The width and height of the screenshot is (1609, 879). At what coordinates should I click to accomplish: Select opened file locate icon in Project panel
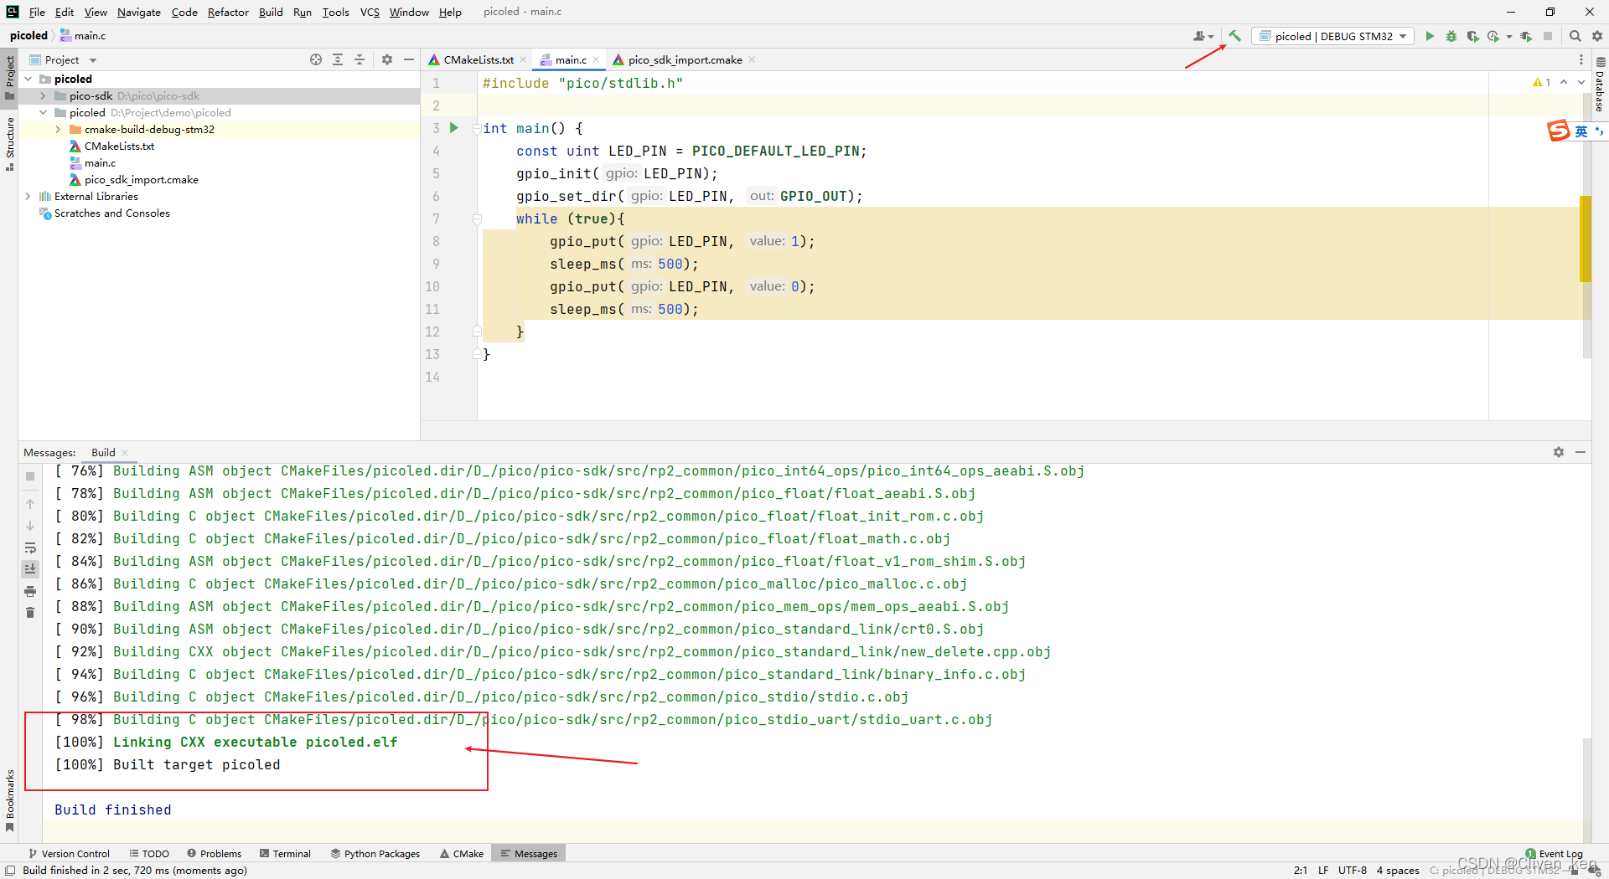[x=316, y=59]
